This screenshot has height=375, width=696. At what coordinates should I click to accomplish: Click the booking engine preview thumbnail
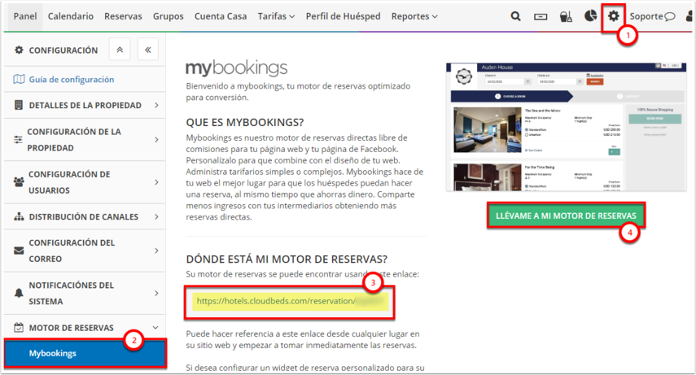point(567,127)
